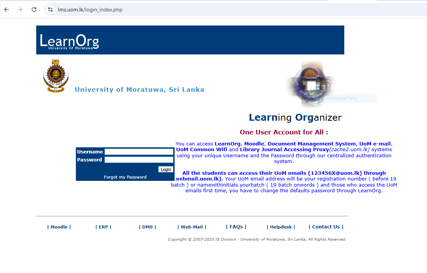Click the 'Password' label

coord(89,160)
